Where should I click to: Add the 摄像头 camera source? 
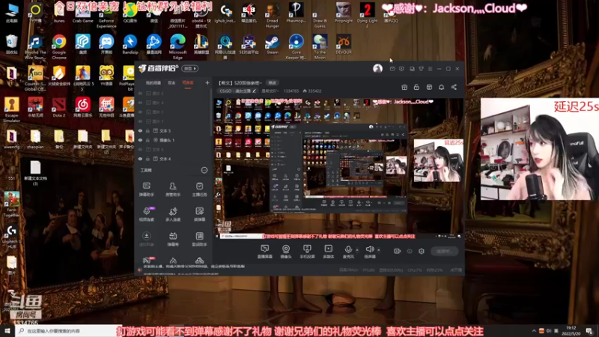click(x=286, y=252)
